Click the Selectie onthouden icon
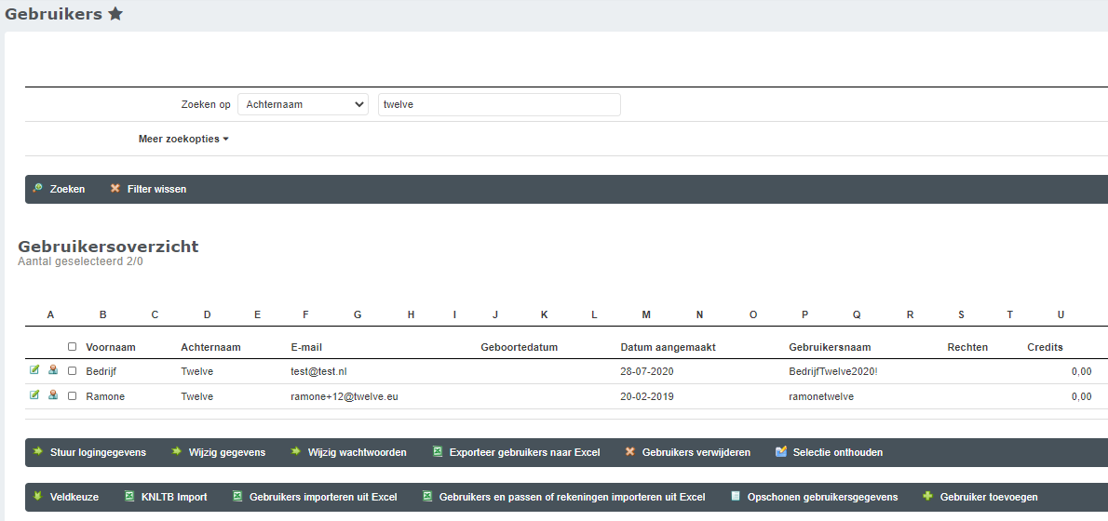The image size is (1108, 521). pyautogui.click(x=781, y=452)
